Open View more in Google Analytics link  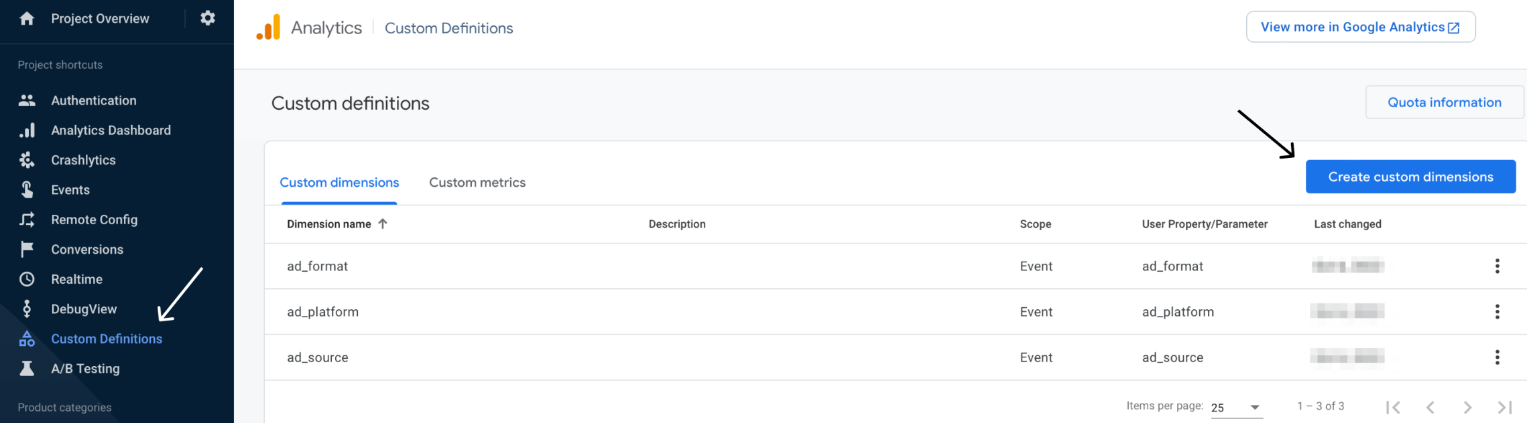1360,27
